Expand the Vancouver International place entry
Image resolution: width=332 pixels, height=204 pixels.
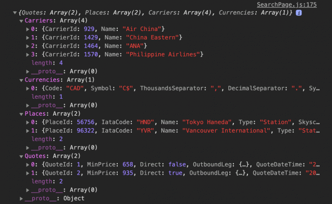27,131
